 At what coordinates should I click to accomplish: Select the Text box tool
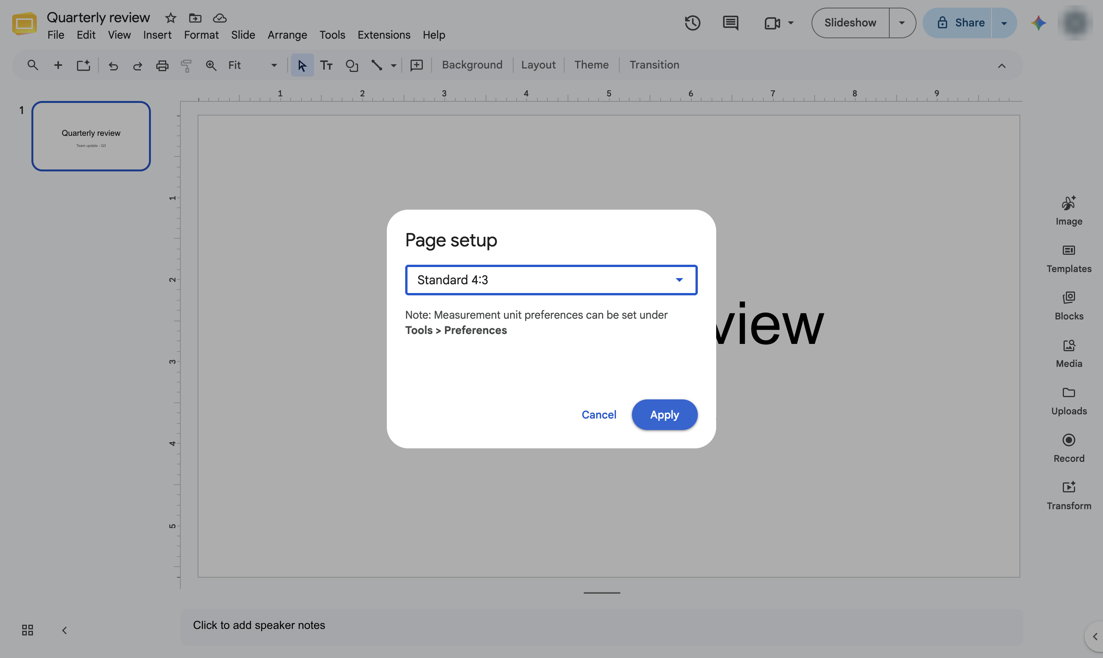(327, 66)
